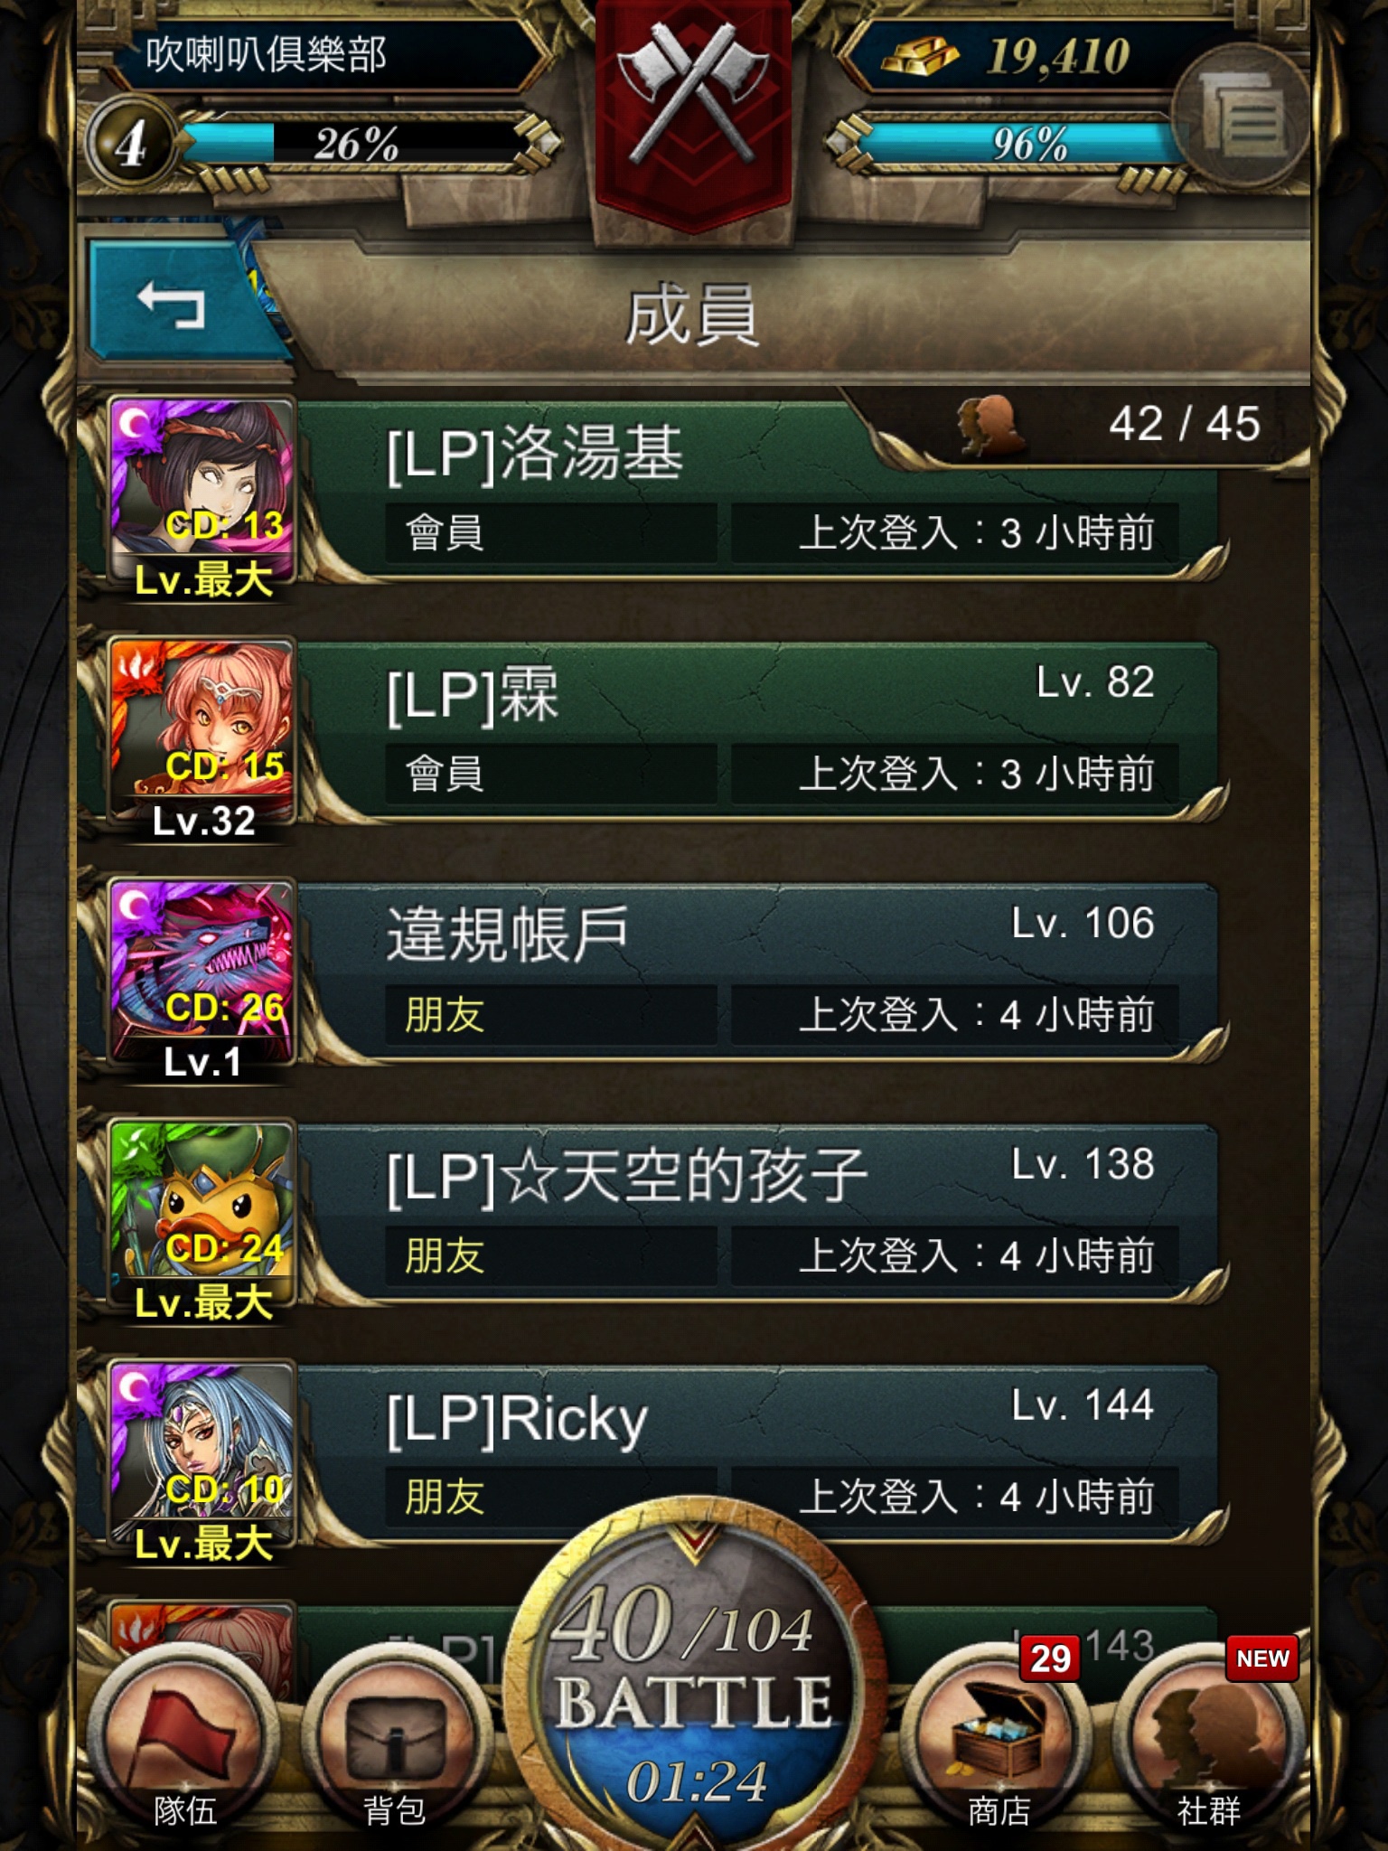This screenshot has width=1388, height=1851.
Task: View the blue dragon avatar thumbnail
Action: 202,971
